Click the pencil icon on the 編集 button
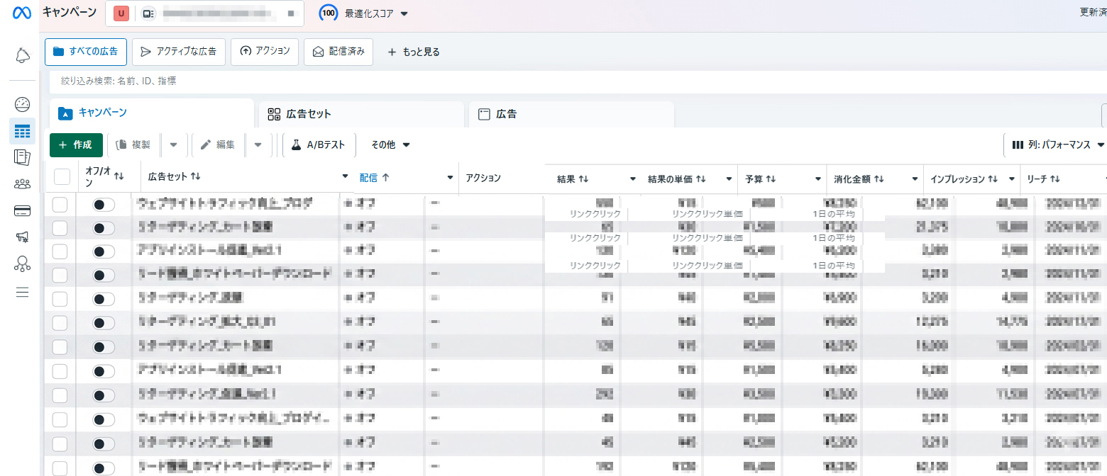The width and height of the screenshot is (1107, 476). 206,144
